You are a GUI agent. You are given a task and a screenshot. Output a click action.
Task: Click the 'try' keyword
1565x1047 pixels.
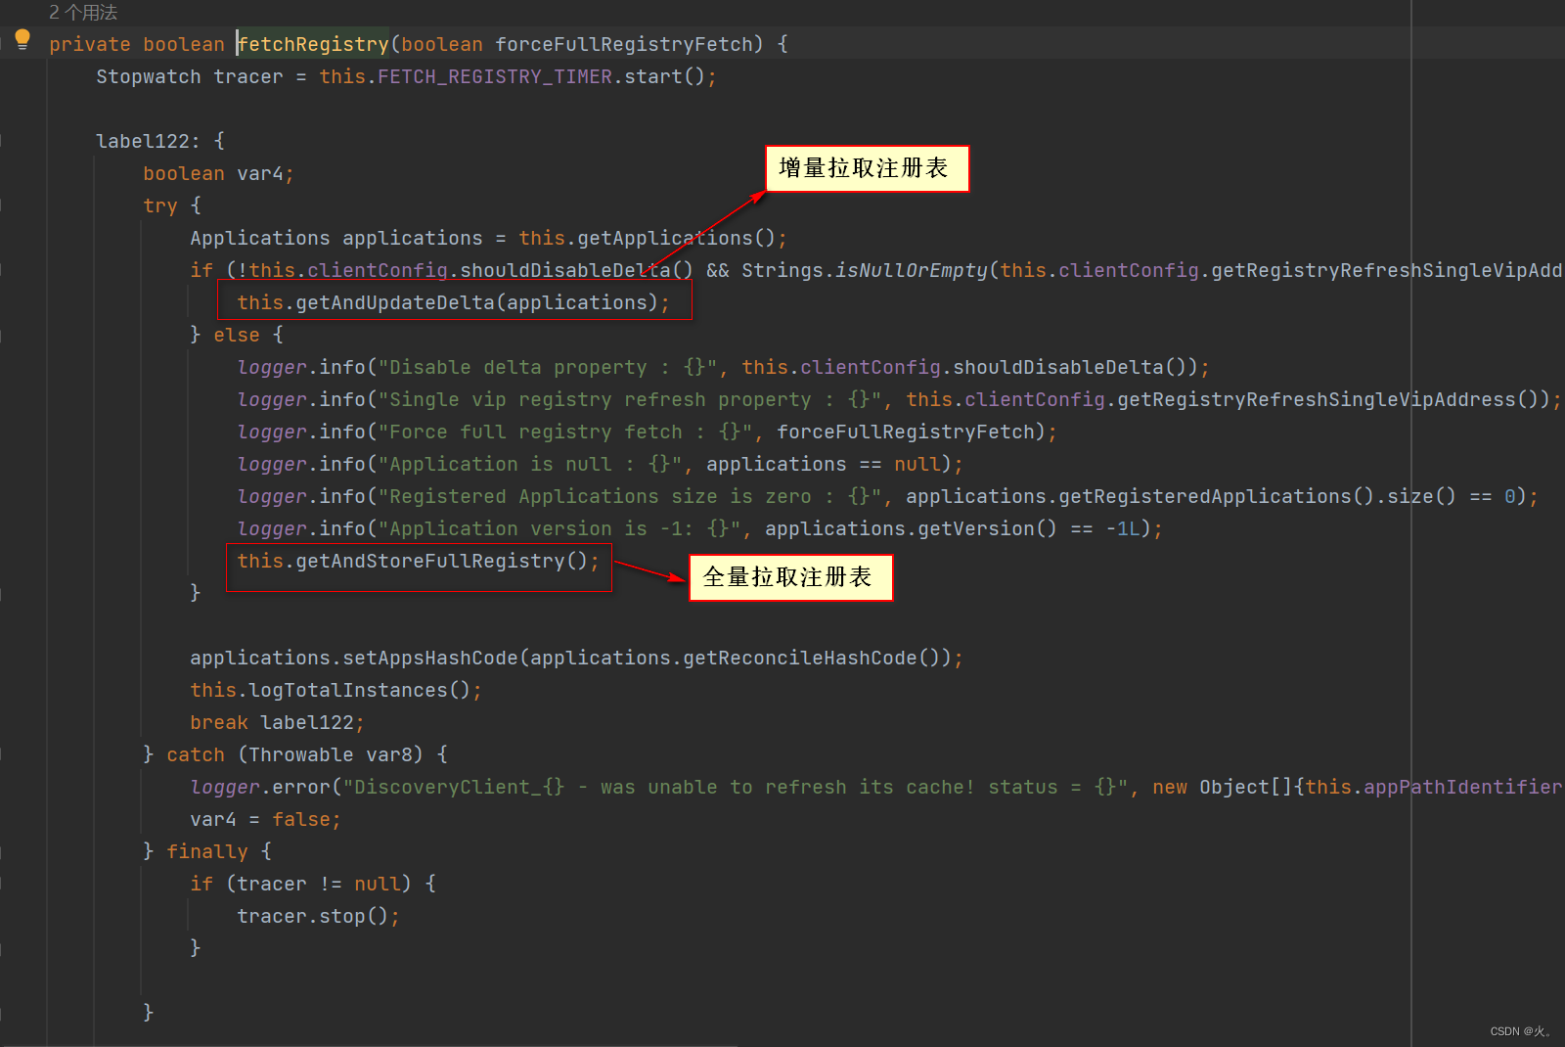160,205
